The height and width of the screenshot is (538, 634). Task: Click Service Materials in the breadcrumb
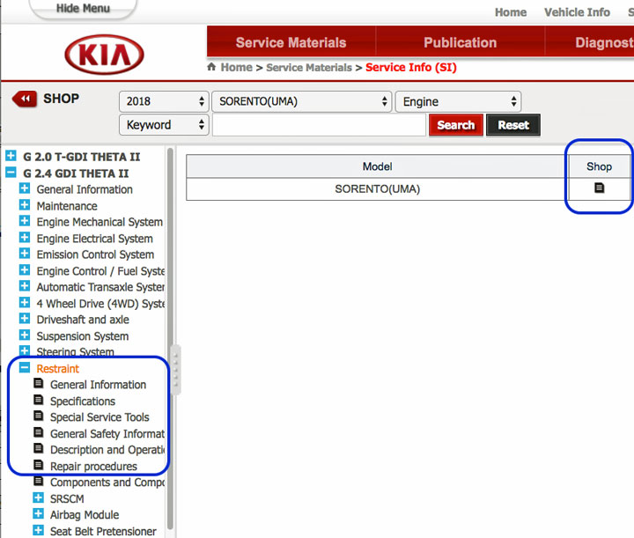click(x=309, y=67)
